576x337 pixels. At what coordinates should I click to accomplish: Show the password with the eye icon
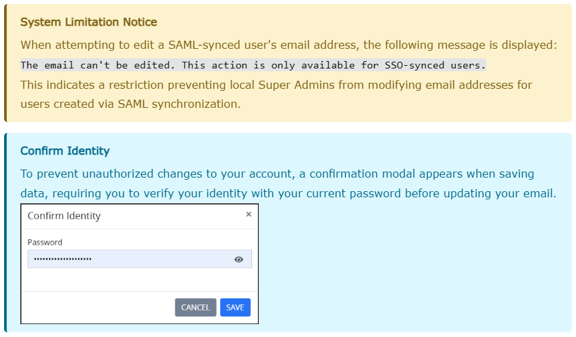239,259
